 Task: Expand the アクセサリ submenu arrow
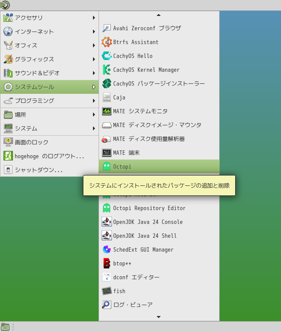[x=94, y=18]
